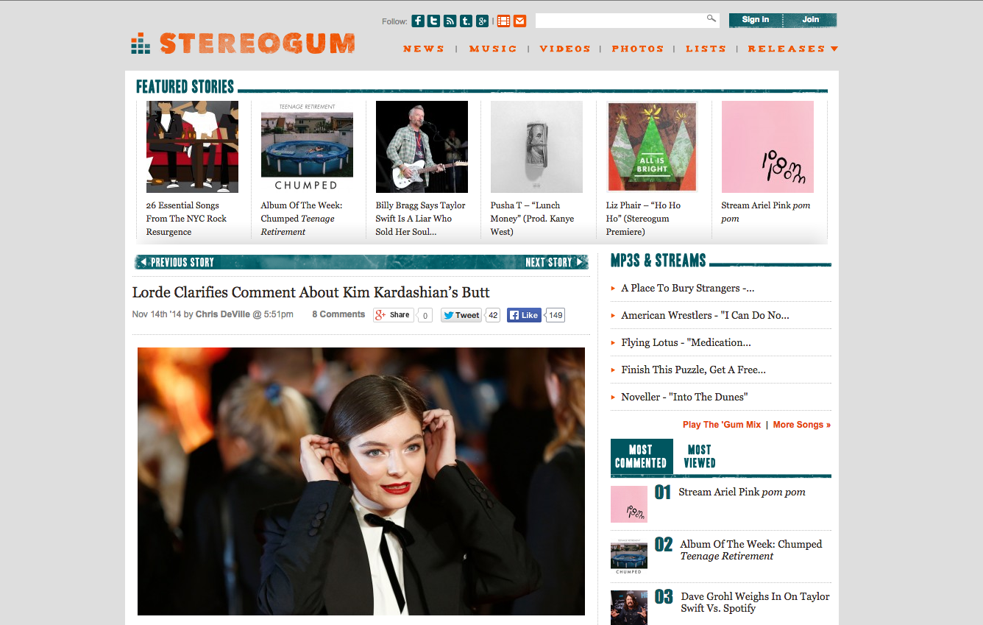Click the Facebook Like button
Screen dimensions: 983x625
[x=524, y=315]
